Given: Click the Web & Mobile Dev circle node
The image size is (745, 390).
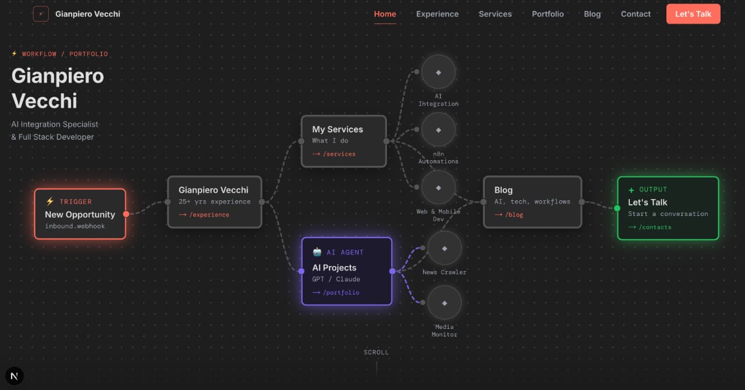Looking at the screenshot, I should click(x=438, y=187).
